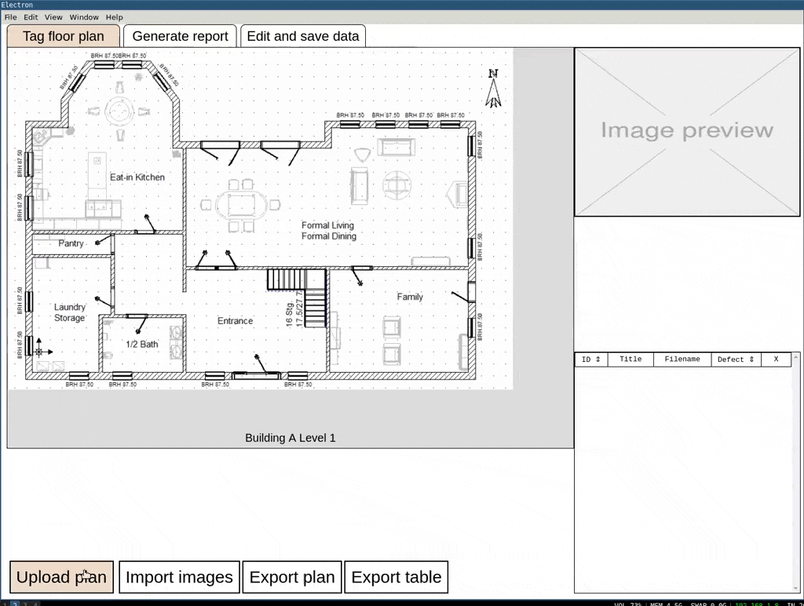This screenshot has height=606, width=804.
Task: Switch to the Generate report tab
Action: [180, 36]
